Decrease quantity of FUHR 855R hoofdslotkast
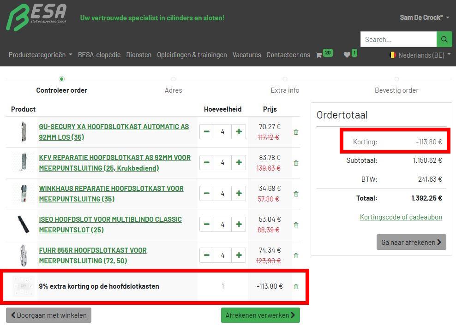This screenshot has height=332, width=456. 207,255
